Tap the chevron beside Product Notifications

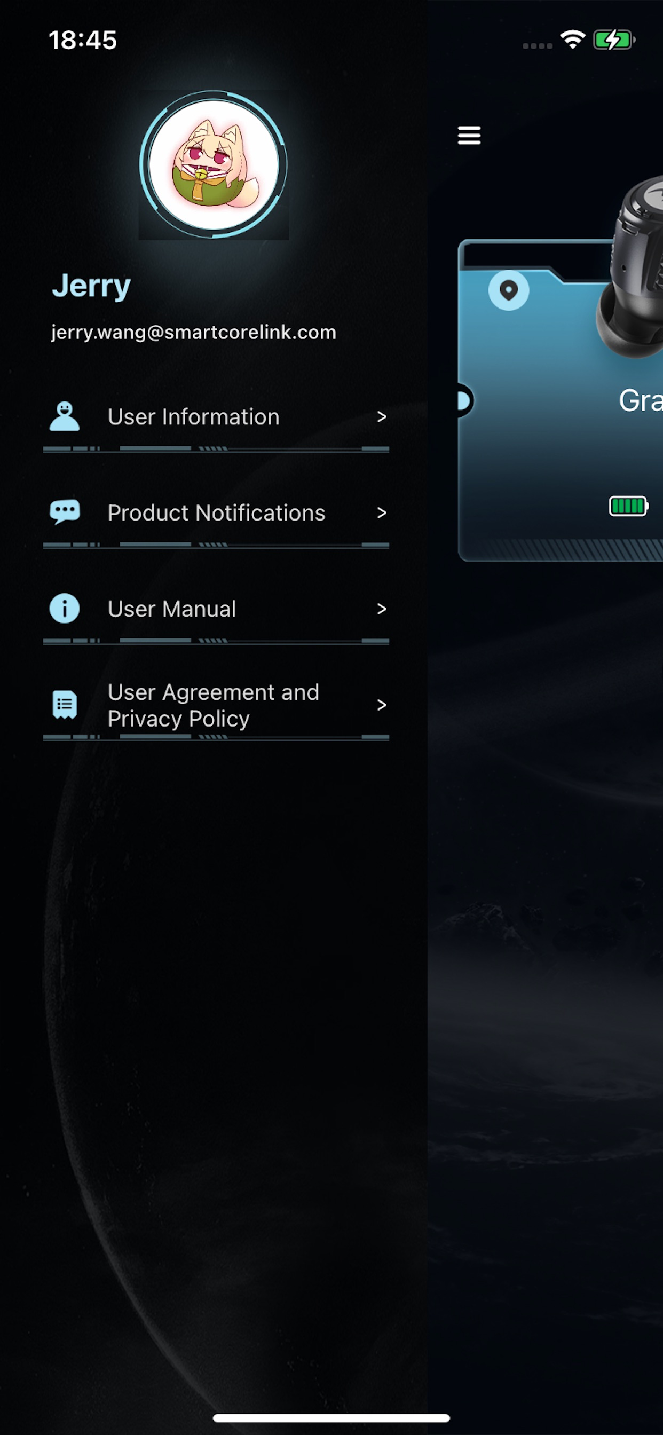[x=382, y=513]
